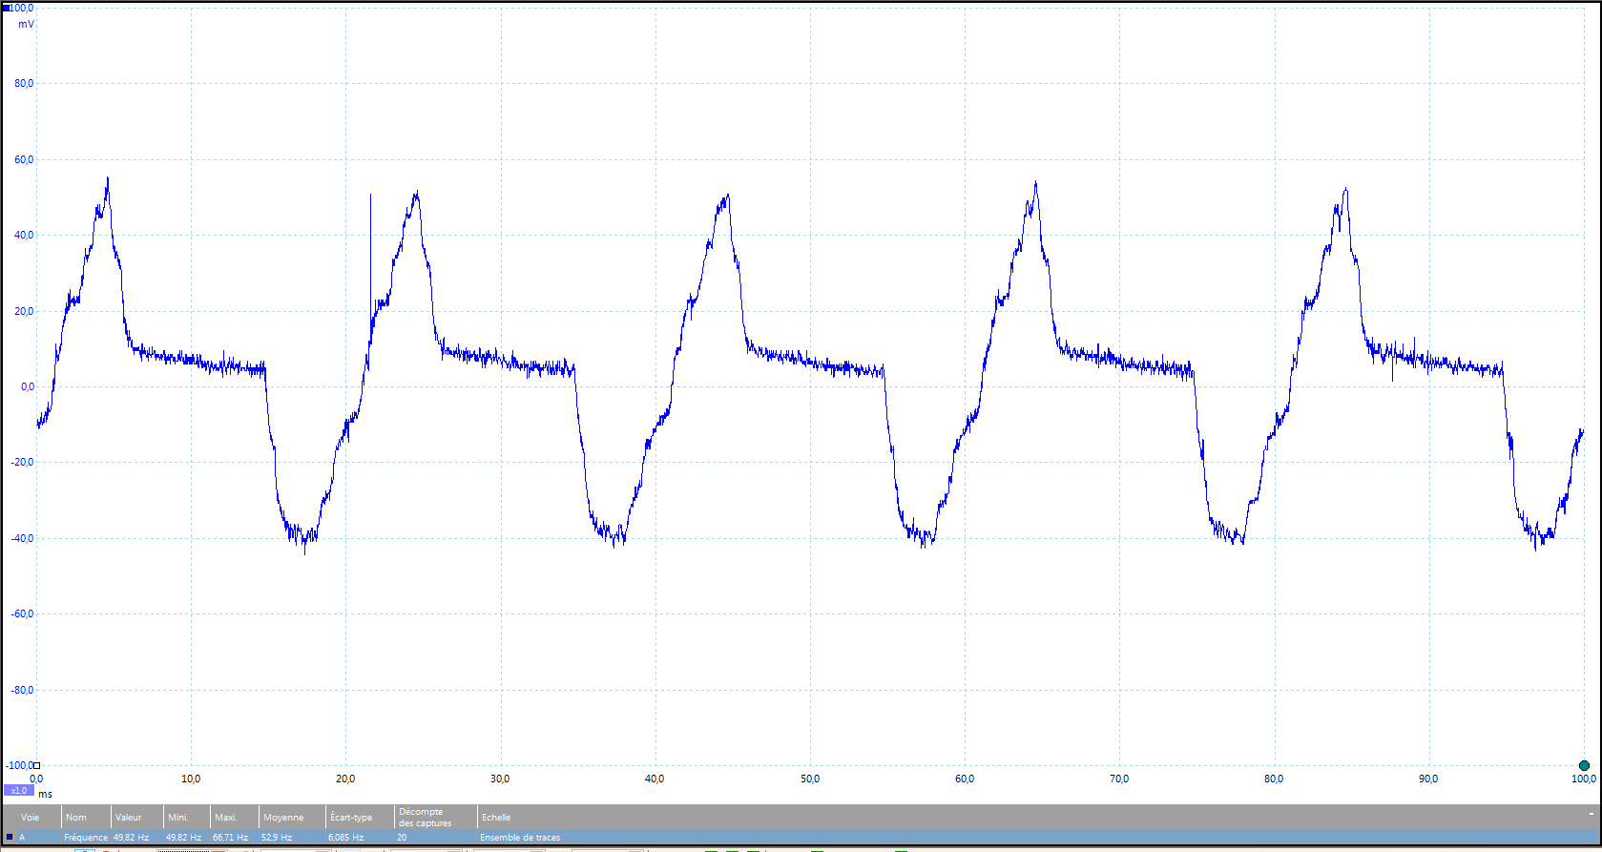Click the mV unit label on the vertical axis
Viewport: 1602px width, 852px height.
(x=26, y=24)
